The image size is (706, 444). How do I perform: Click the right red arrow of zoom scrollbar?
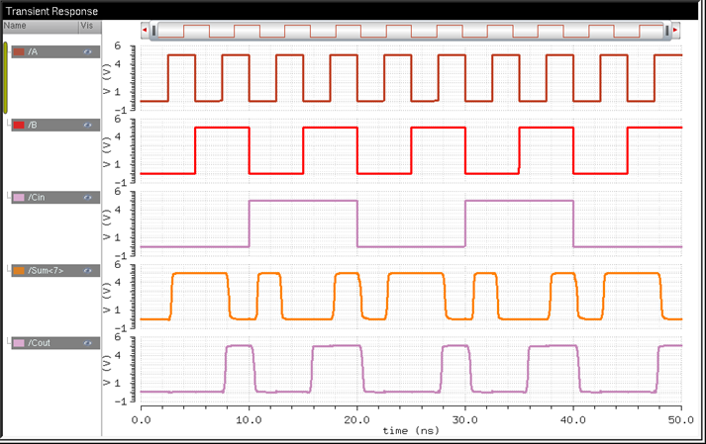point(675,31)
